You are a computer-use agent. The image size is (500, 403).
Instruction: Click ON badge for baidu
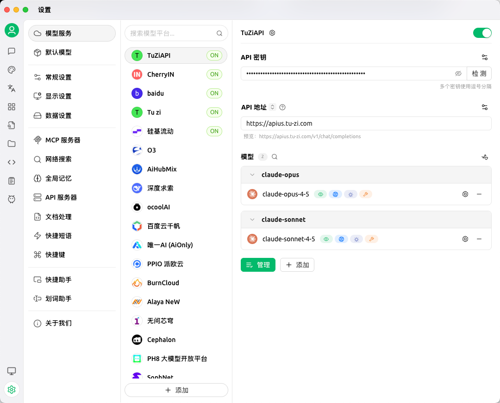214,93
